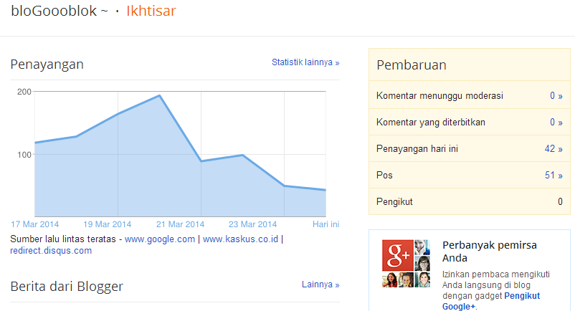Click Lainnya next to Berita dari Blogger
This screenshot has height=311, width=575.
point(320,284)
